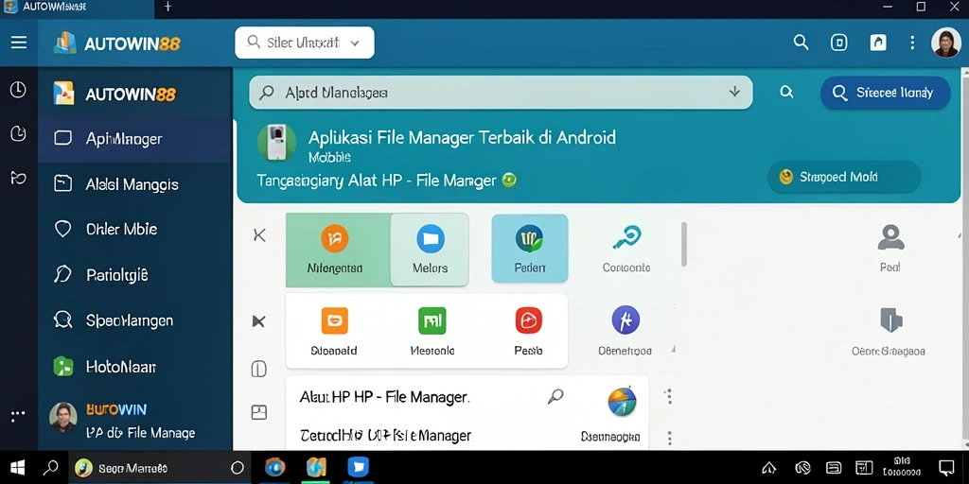This screenshot has width=969, height=484.
Task: Select HotoMaan in the sidebar
Action: pyautogui.click(x=134, y=367)
